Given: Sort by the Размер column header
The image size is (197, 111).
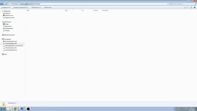Looking at the screenshot, I should pos(96,10).
